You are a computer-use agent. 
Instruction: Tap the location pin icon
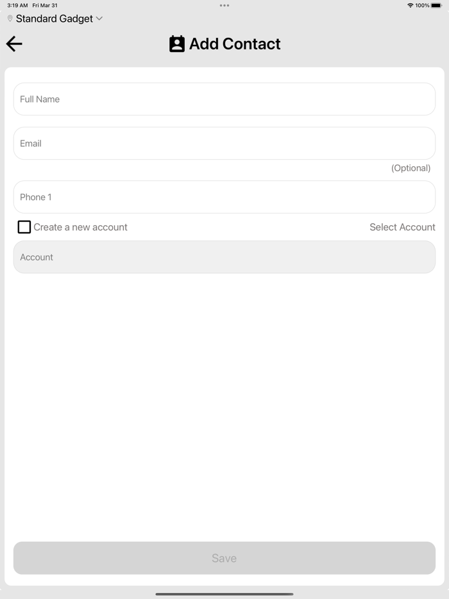10,19
